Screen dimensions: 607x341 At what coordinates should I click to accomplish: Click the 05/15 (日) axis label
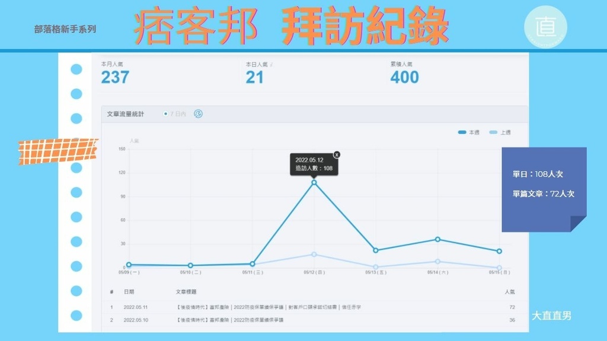tap(499, 272)
